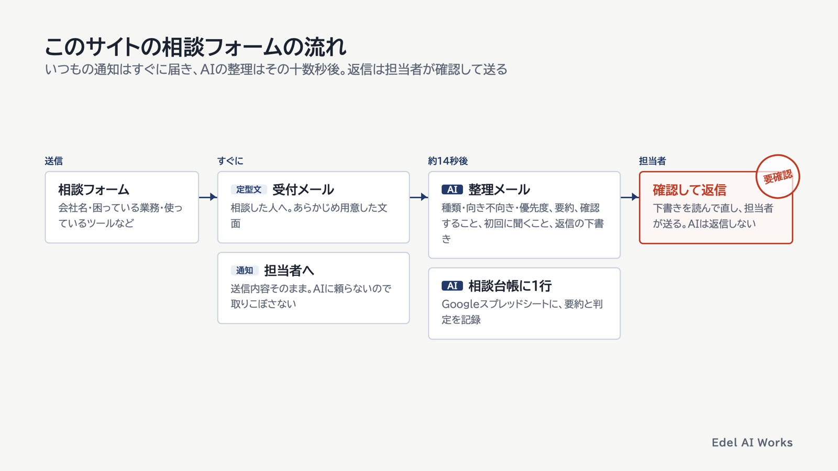Viewport: 838px width, 471px height.
Task: Click the すぐに step label
Action: [230, 161]
